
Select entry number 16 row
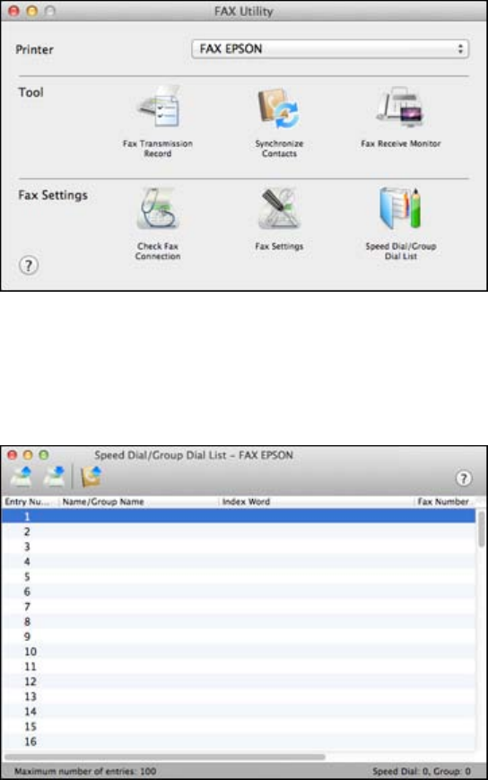(238, 741)
